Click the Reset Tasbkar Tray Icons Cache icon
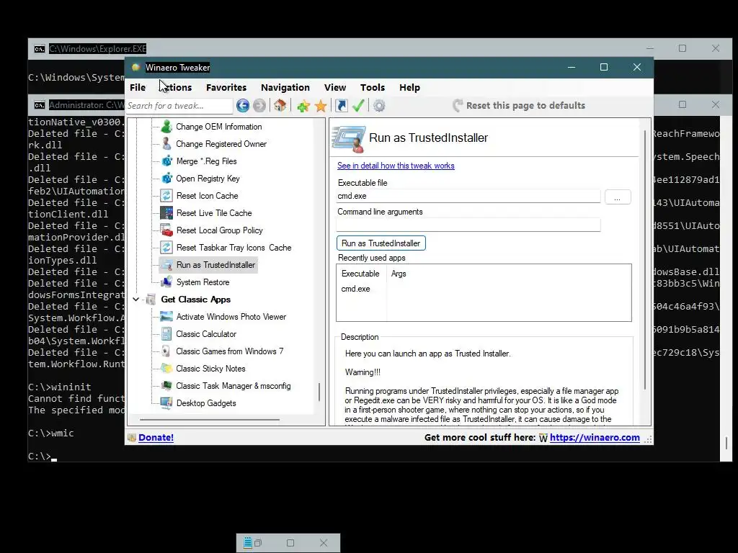Screen dimensions: 738x553 [x=166, y=248]
